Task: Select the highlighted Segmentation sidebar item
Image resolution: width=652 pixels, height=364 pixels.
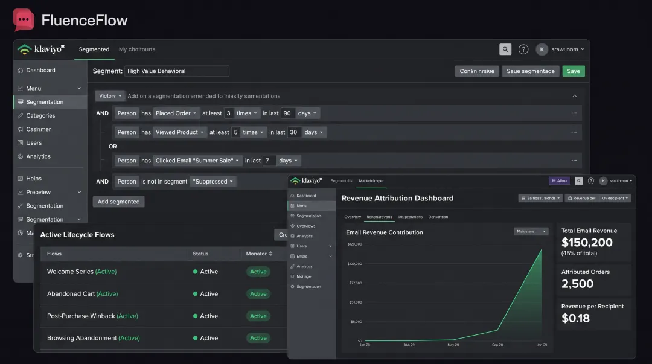Action: point(50,102)
